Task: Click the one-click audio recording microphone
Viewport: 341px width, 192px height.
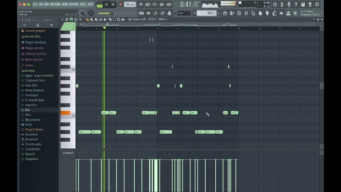Action: 289,5
